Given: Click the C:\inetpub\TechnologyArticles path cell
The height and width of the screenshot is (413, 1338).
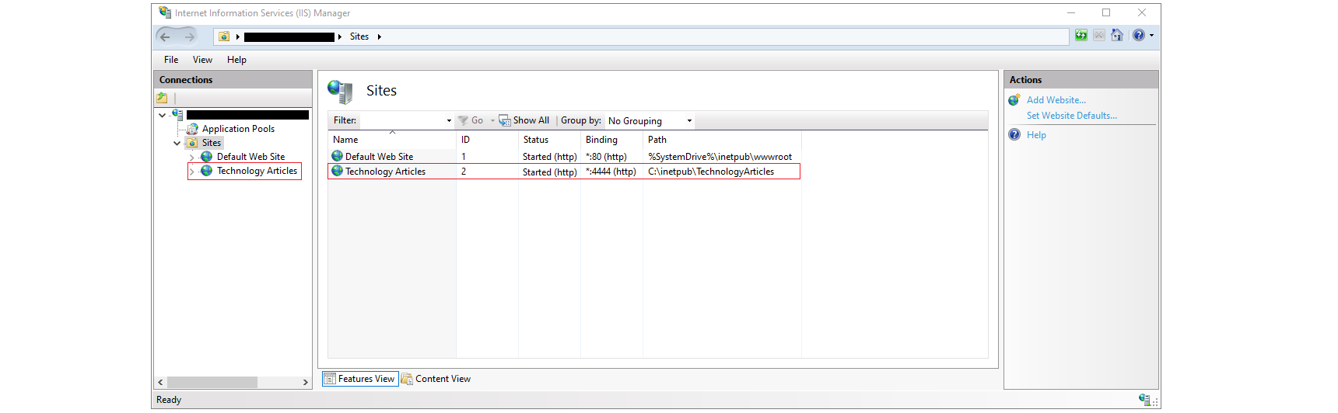Looking at the screenshot, I should pyautogui.click(x=711, y=172).
